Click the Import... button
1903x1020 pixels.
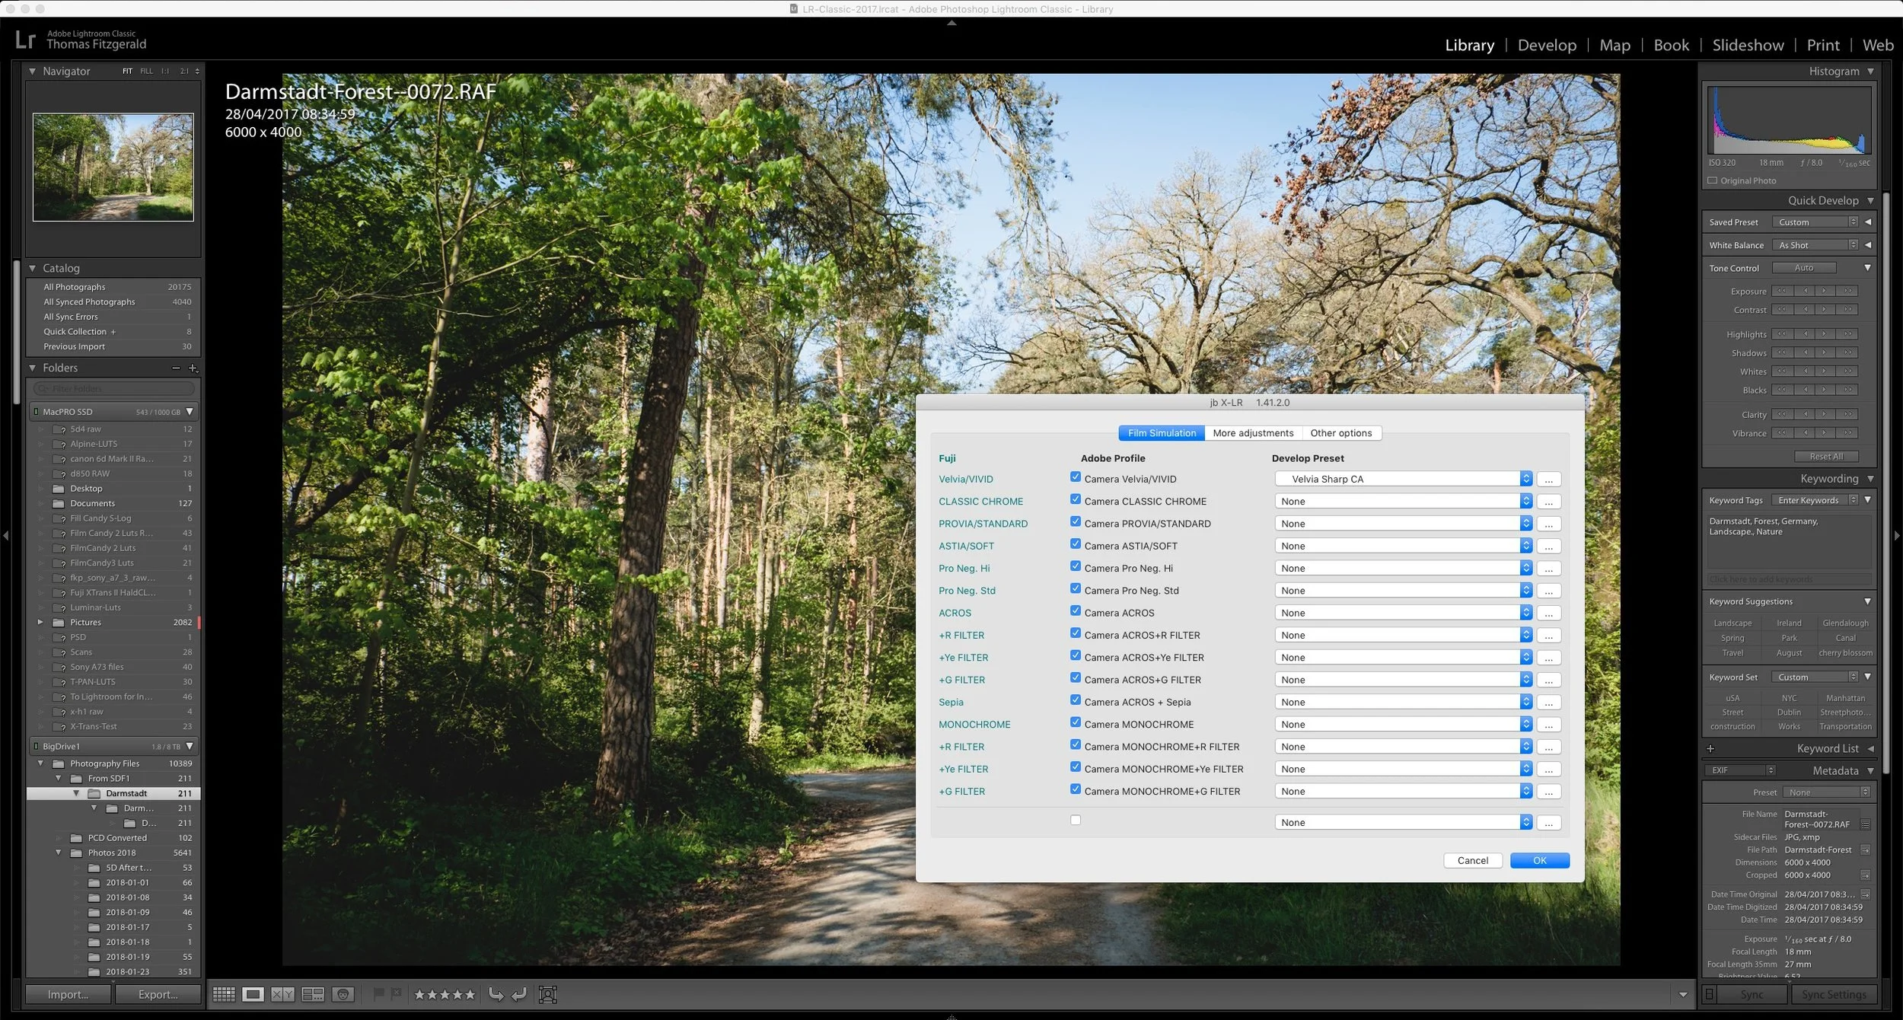point(69,995)
